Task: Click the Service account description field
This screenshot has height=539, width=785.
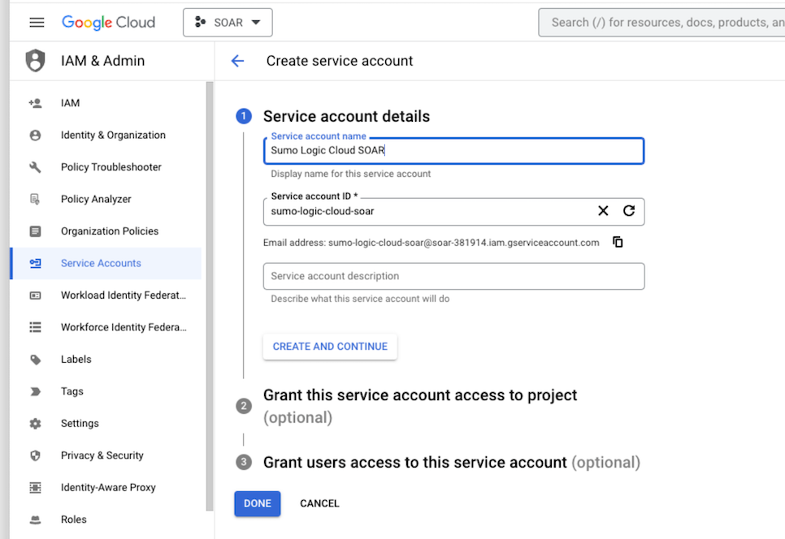Action: [x=453, y=276]
